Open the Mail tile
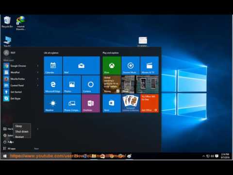Viewport: 233px width, 175px height. (82, 66)
